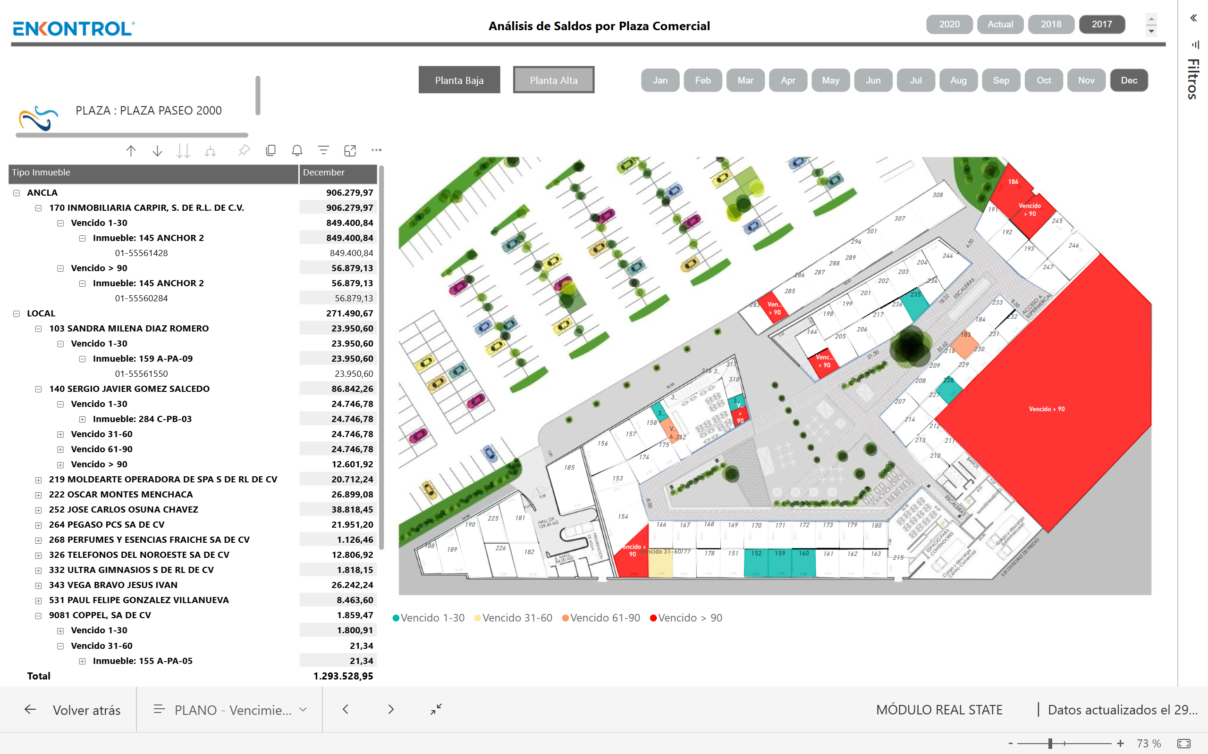Click the table vertical scrollbar

point(381,357)
